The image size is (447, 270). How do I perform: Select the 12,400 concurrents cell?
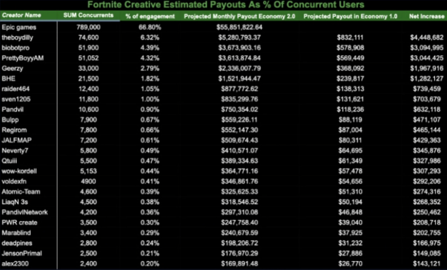[88, 89]
